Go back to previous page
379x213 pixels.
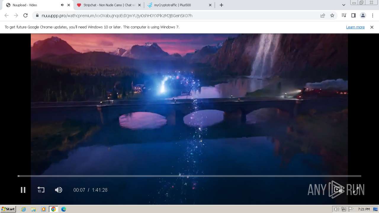pos(7,15)
